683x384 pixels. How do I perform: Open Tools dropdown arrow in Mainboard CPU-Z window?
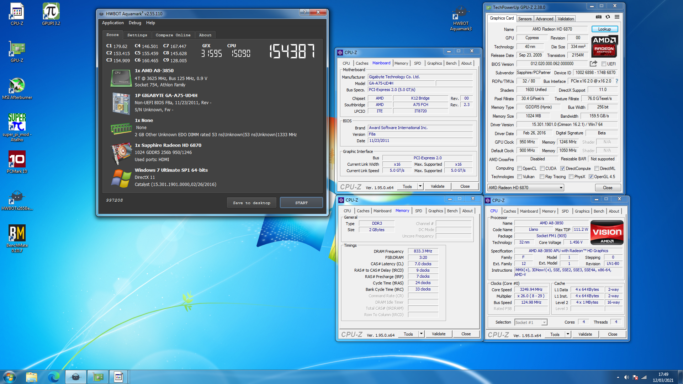pos(420,186)
